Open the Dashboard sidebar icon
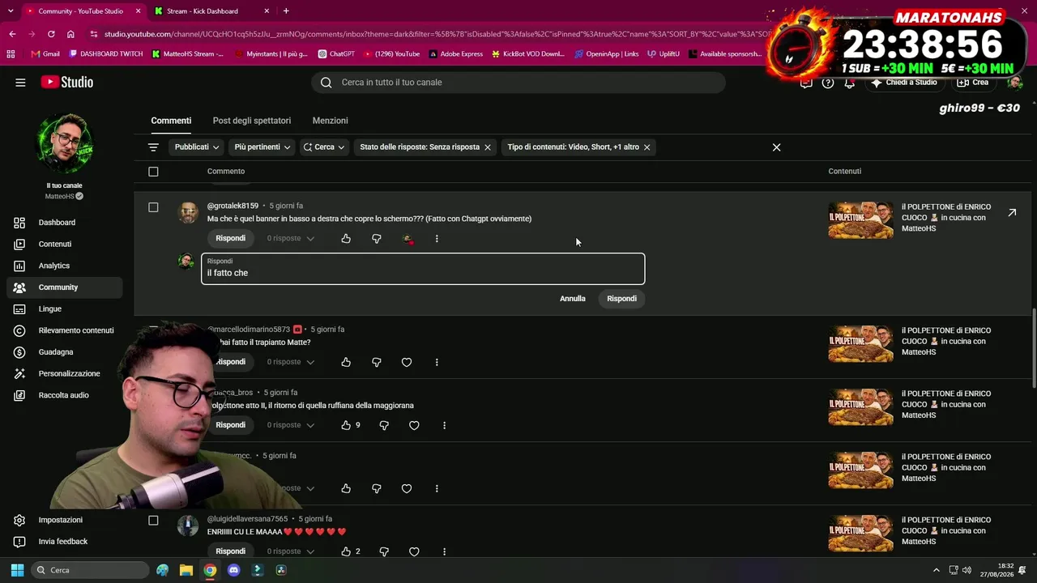Image resolution: width=1037 pixels, height=583 pixels. (19, 223)
